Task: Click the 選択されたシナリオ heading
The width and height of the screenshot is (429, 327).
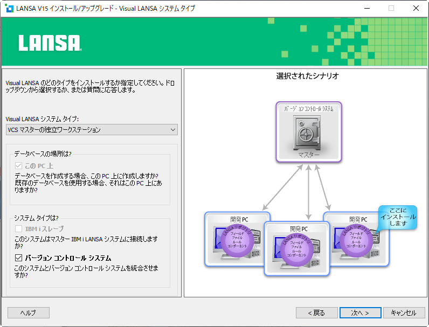Action: pyautogui.click(x=308, y=76)
